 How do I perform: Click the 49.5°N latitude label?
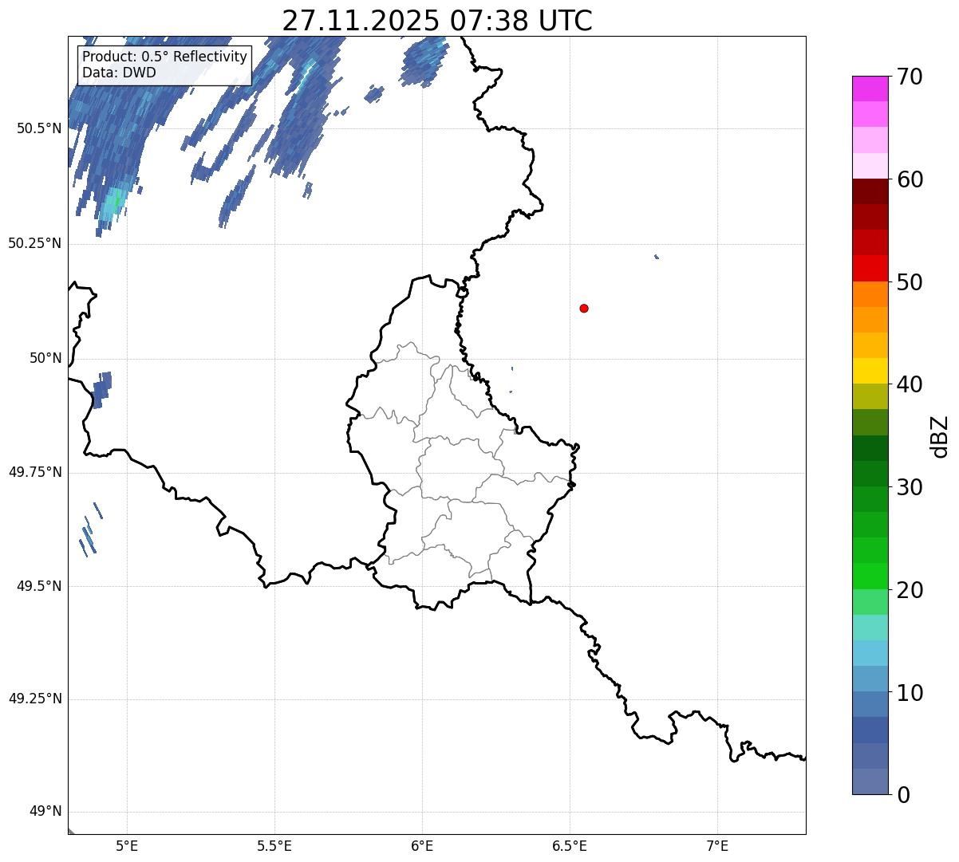[x=39, y=586]
